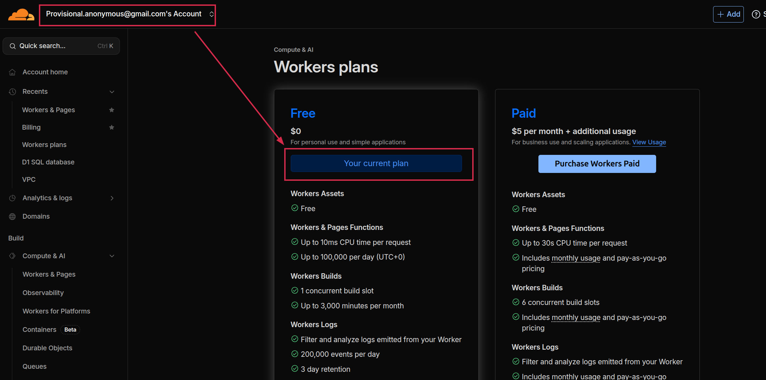
Task: Toggle star next to Workers & Pages
Action: click(112, 110)
